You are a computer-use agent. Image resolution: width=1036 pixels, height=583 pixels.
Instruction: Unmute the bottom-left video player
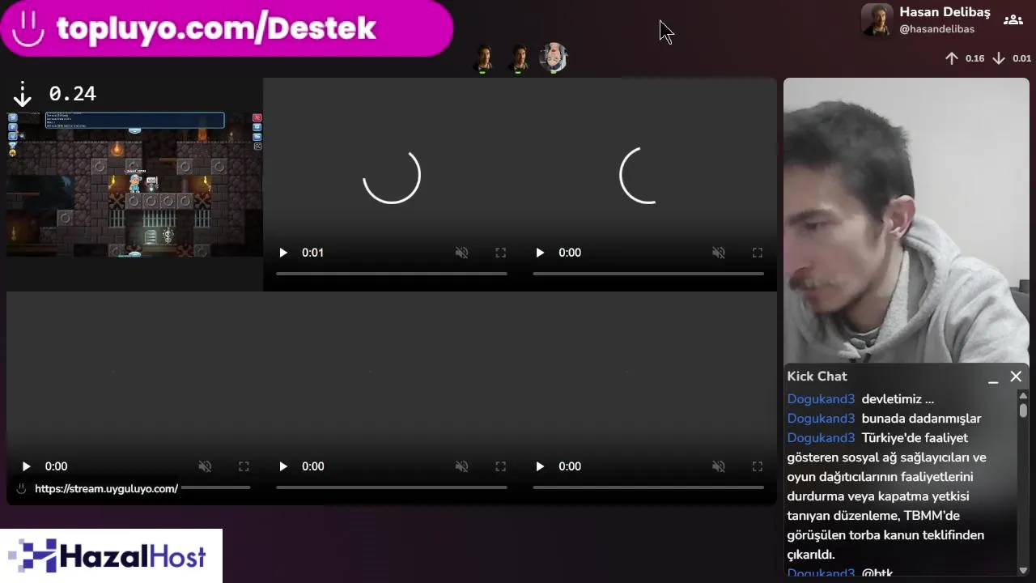pos(205,466)
